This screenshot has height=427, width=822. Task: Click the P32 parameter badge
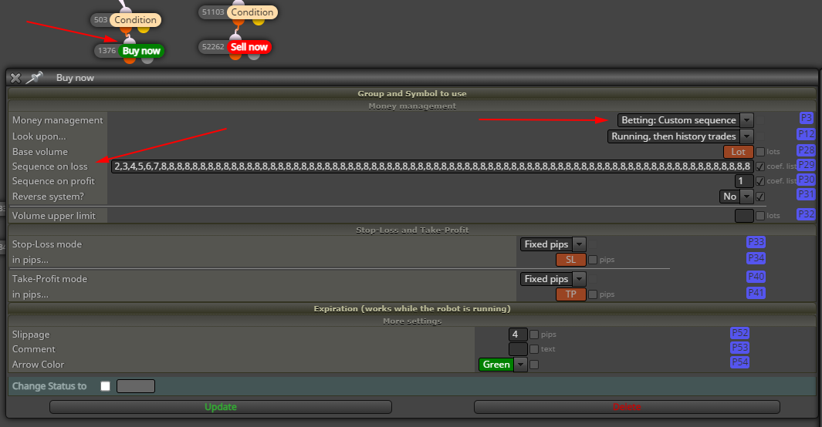807,214
